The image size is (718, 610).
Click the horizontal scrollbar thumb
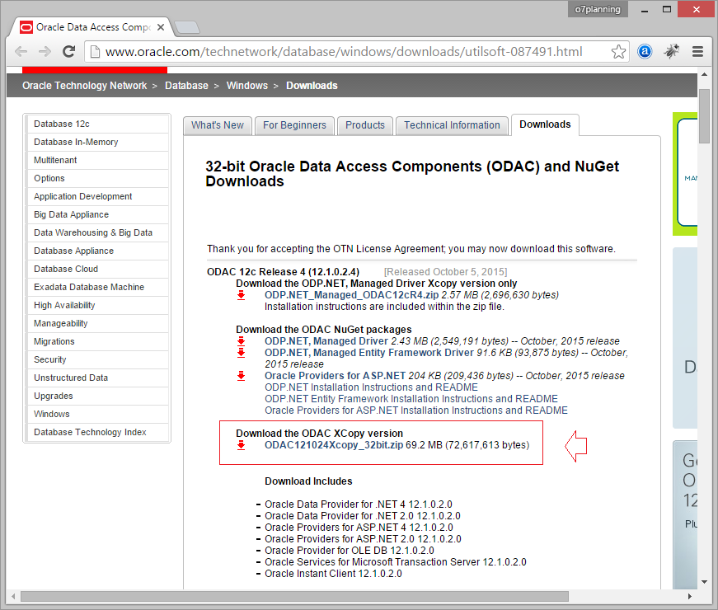pos(295,596)
